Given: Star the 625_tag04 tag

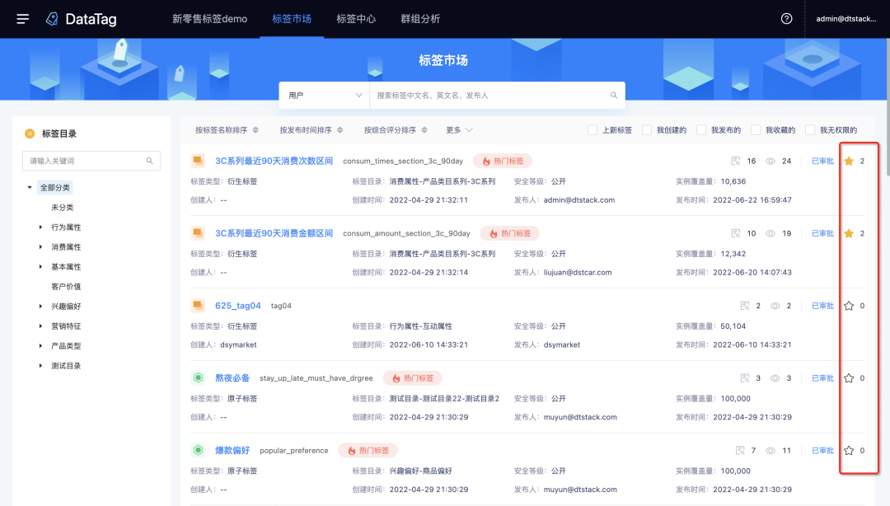Looking at the screenshot, I should pyautogui.click(x=849, y=306).
